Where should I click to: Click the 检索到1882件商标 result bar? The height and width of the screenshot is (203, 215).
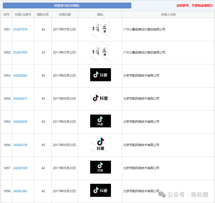click(x=67, y=6)
